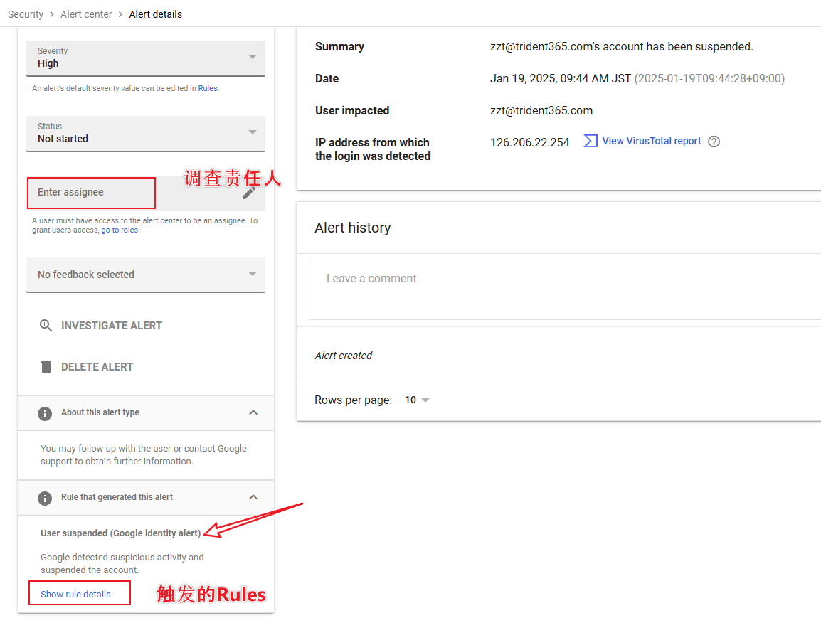Click the pencil edit icon beside assignee
Screen dimensions: 821x618
pos(248,193)
